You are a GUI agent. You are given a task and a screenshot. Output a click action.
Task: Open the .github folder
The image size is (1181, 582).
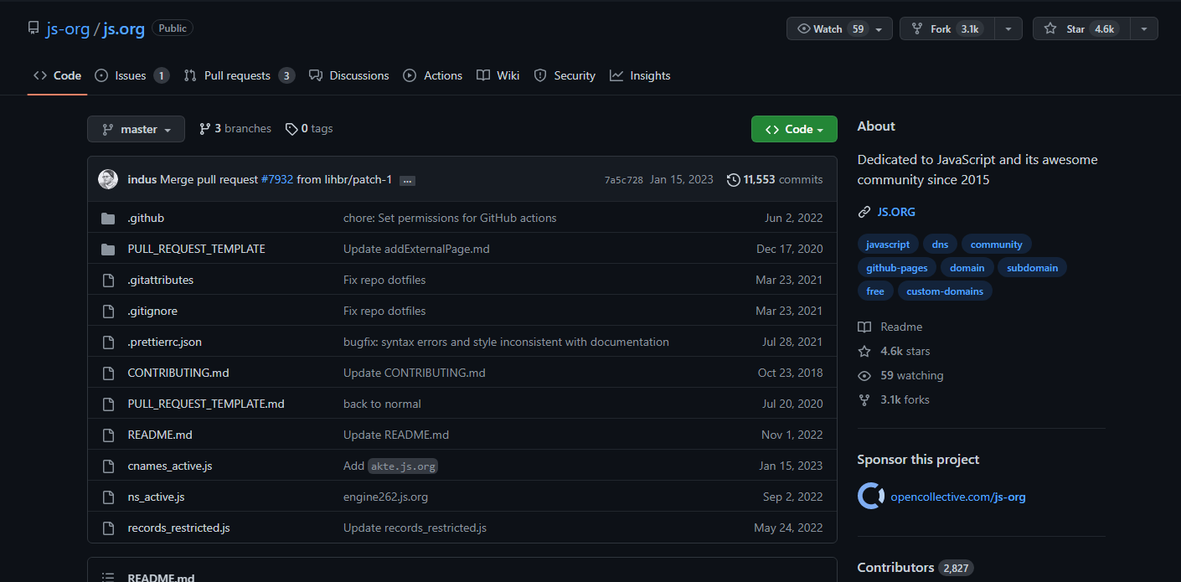point(146,218)
